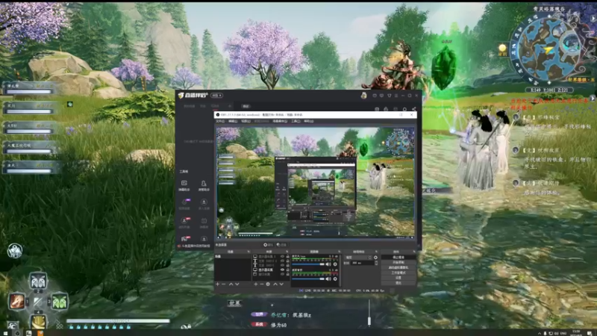
Task: Remove the selected scene with minus button
Action: (223, 284)
